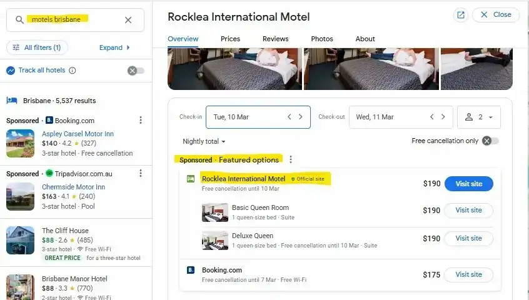Open the second hotel room photo
This screenshot has width=529, height=300.
coord(371,69)
